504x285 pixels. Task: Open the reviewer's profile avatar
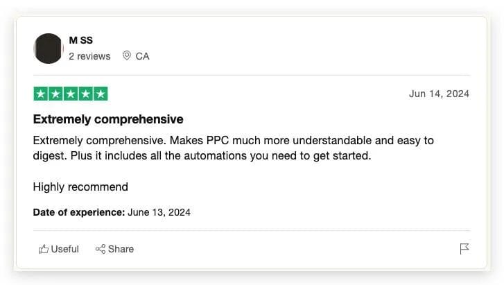point(49,49)
